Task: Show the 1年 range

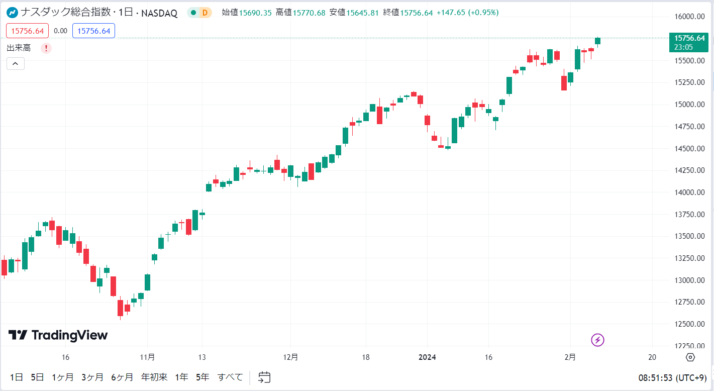Action: point(181,377)
